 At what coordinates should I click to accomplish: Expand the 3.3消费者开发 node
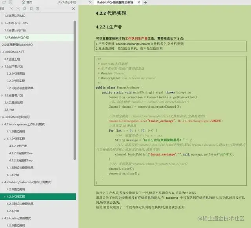coord(2,96)
